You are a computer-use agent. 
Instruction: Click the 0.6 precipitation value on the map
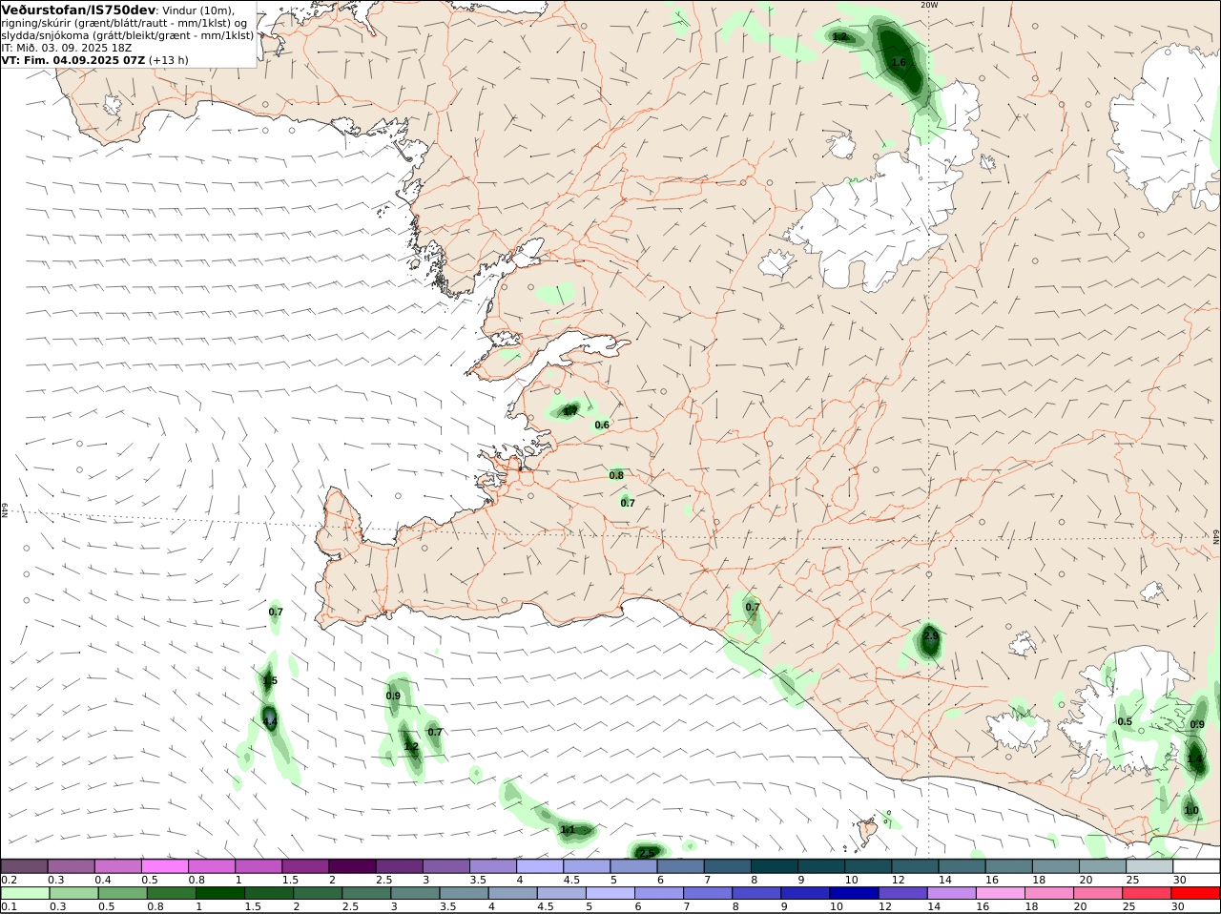pos(602,425)
